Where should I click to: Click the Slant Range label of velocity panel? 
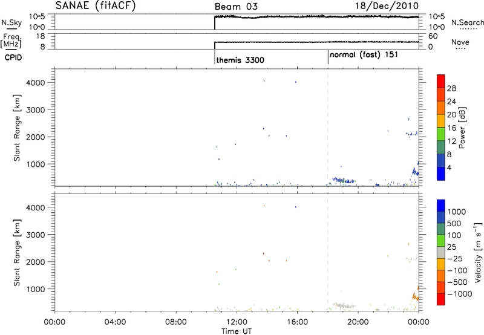[x=17, y=252]
